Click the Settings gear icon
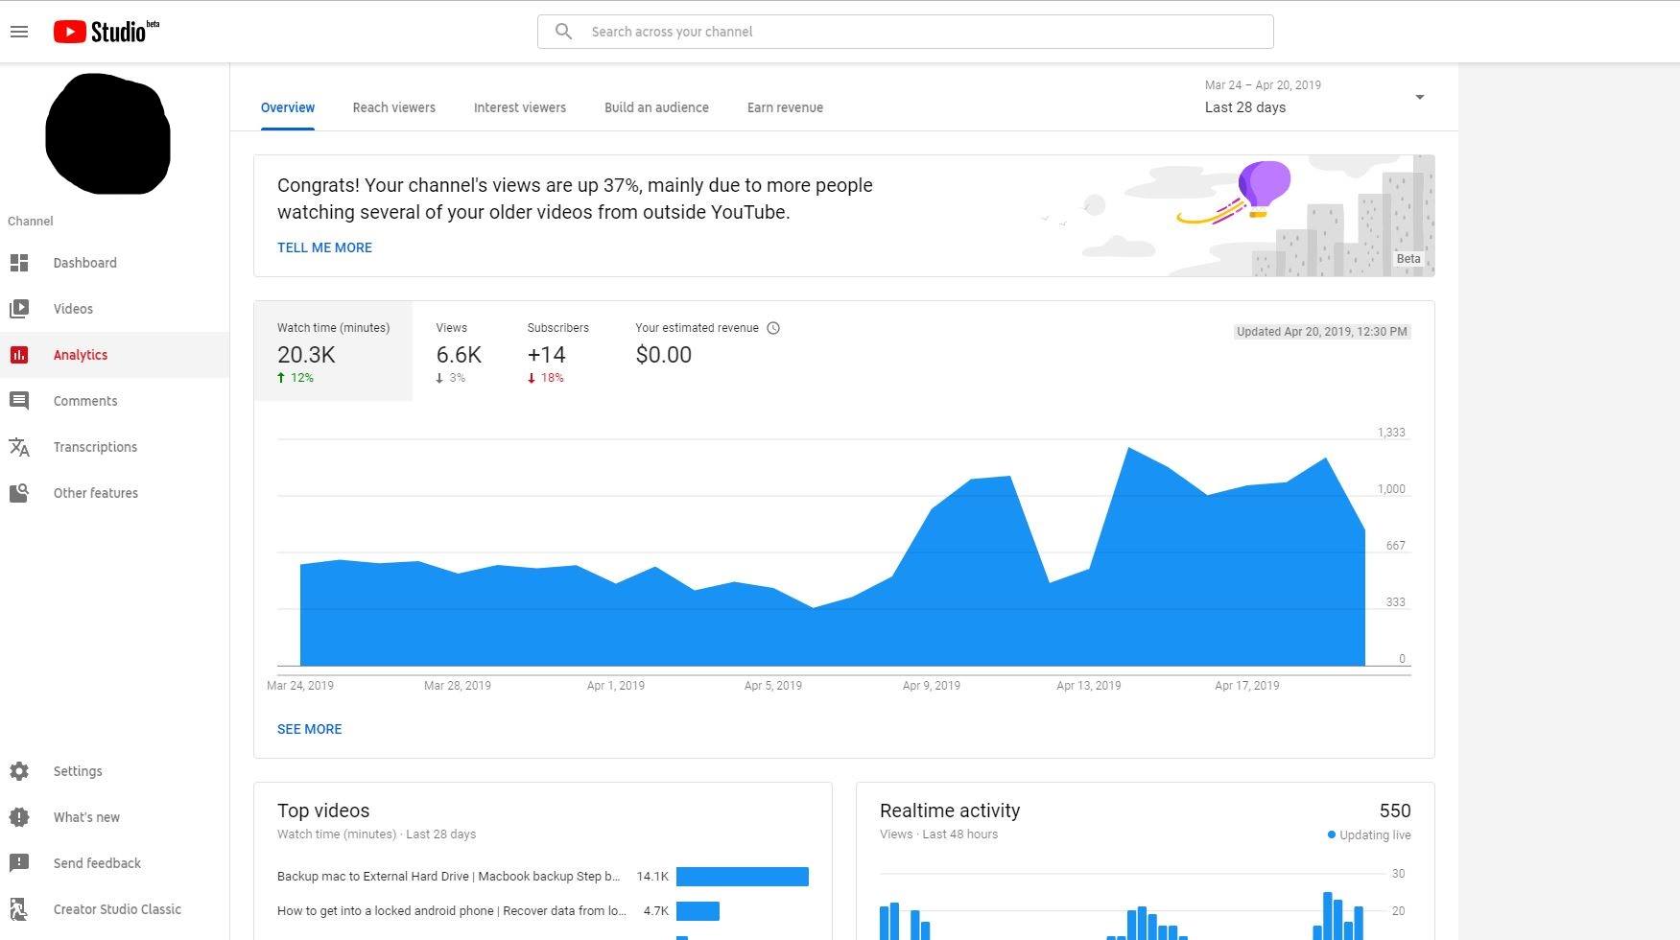 click(x=19, y=771)
